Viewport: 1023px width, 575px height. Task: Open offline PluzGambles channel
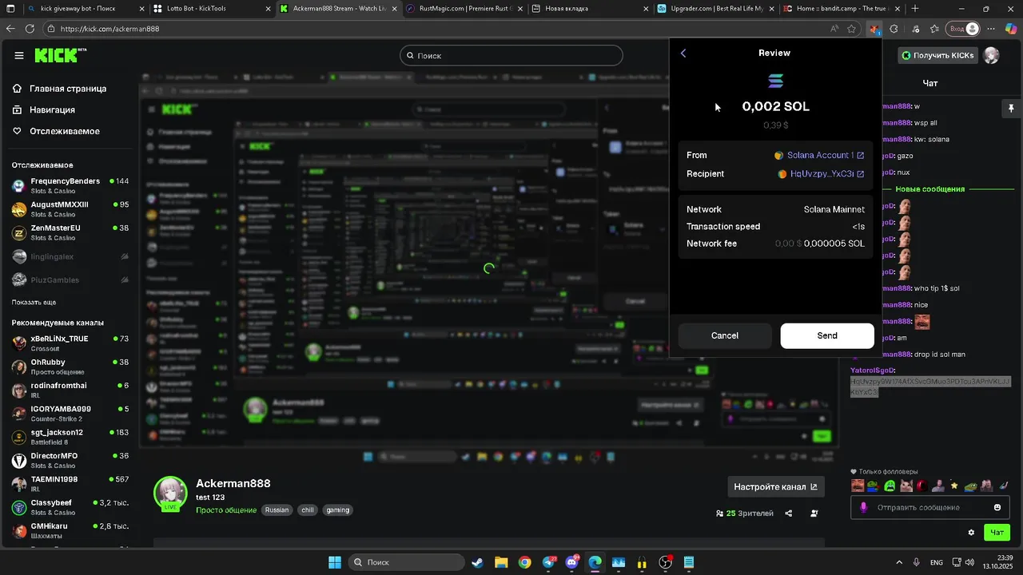(x=70, y=280)
